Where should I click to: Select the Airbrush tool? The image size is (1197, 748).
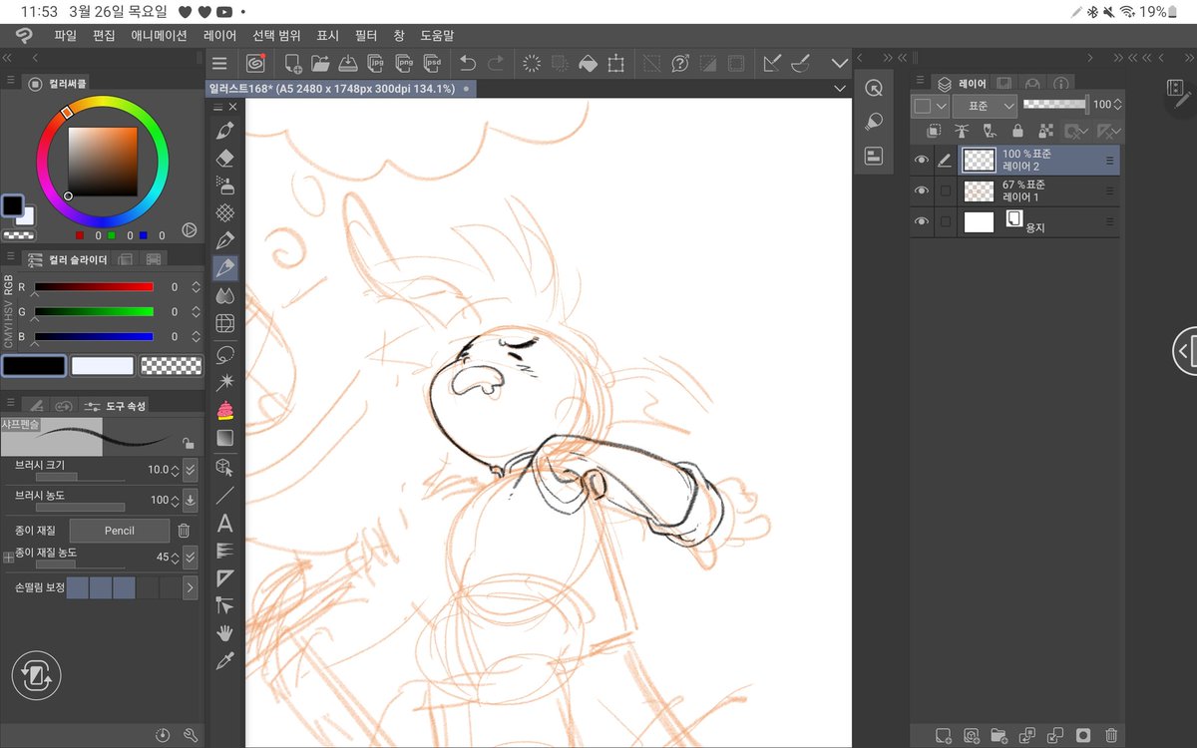coord(225,185)
